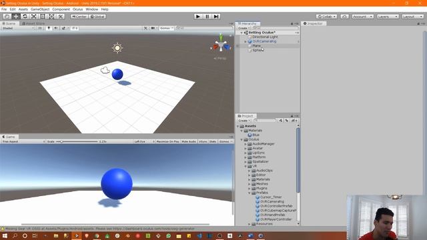Screen dimensions: 427x240
Task: Select the combined Transform tool
Action: coord(51,17)
